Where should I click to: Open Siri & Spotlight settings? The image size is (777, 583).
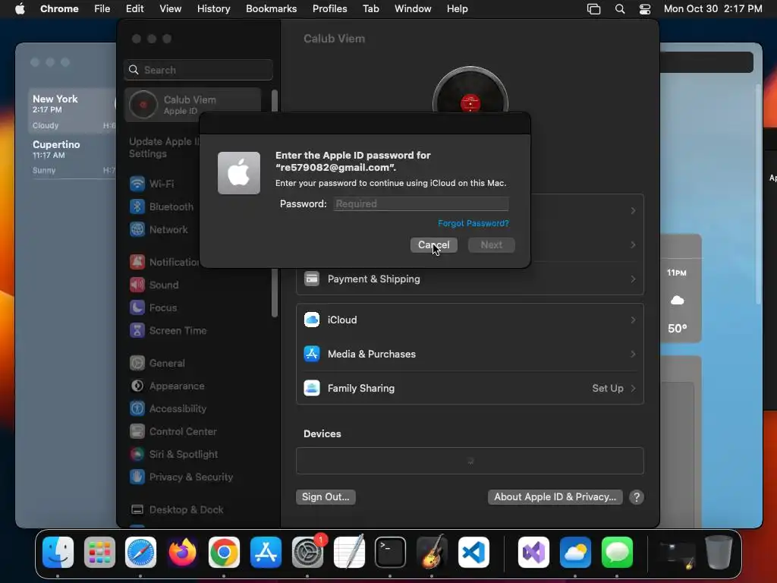174,455
